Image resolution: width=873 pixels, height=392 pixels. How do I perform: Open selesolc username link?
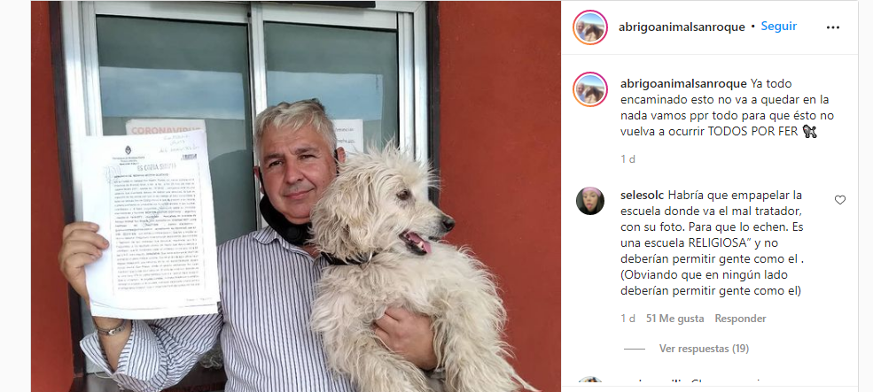pos(642,196)
